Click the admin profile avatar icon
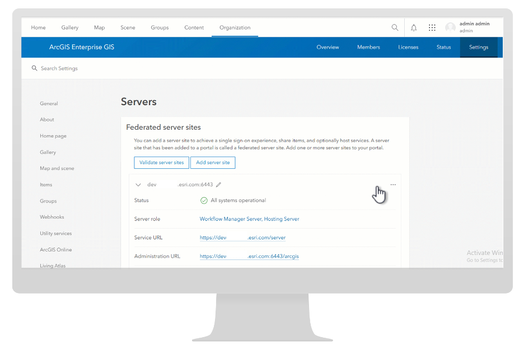Screen dimensions: 524x350 (x=451, y=27)
